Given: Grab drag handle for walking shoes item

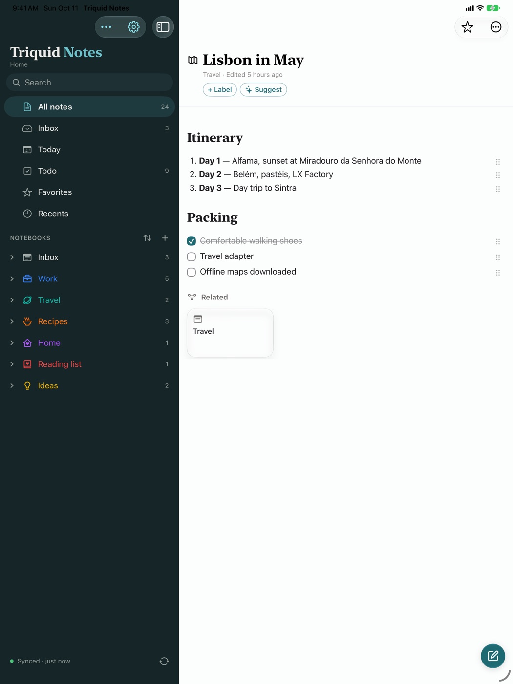Looking at the screenshot, I should pyautogui.click(x=498, y=242).
